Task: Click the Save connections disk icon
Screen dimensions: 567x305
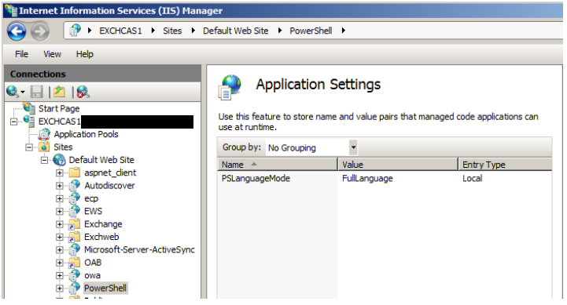Action: (36, 92)
